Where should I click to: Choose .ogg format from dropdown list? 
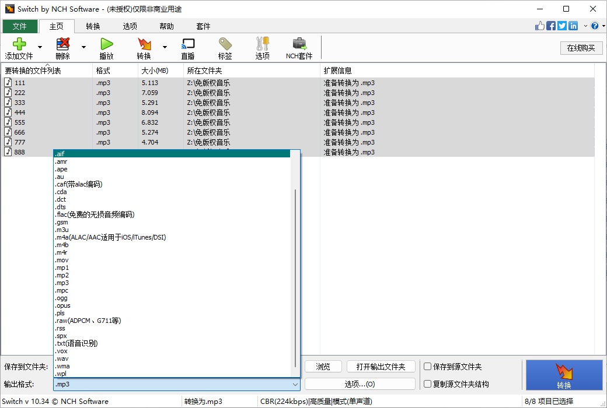click(x=172, y=298)
